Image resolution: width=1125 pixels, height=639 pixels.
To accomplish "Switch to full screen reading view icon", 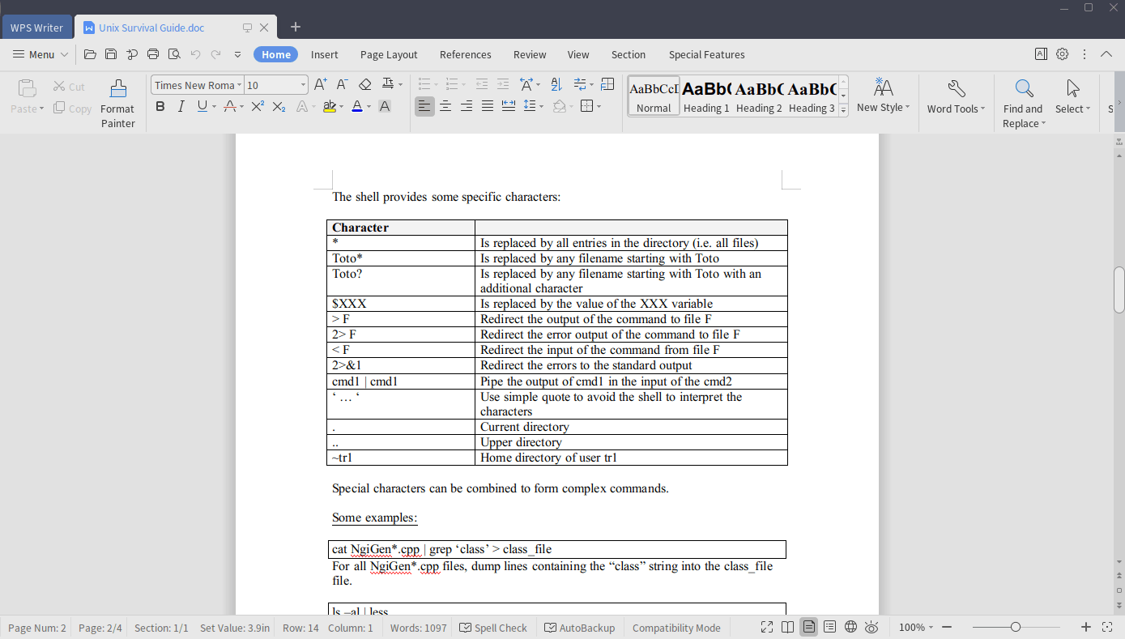I will 766,627.
